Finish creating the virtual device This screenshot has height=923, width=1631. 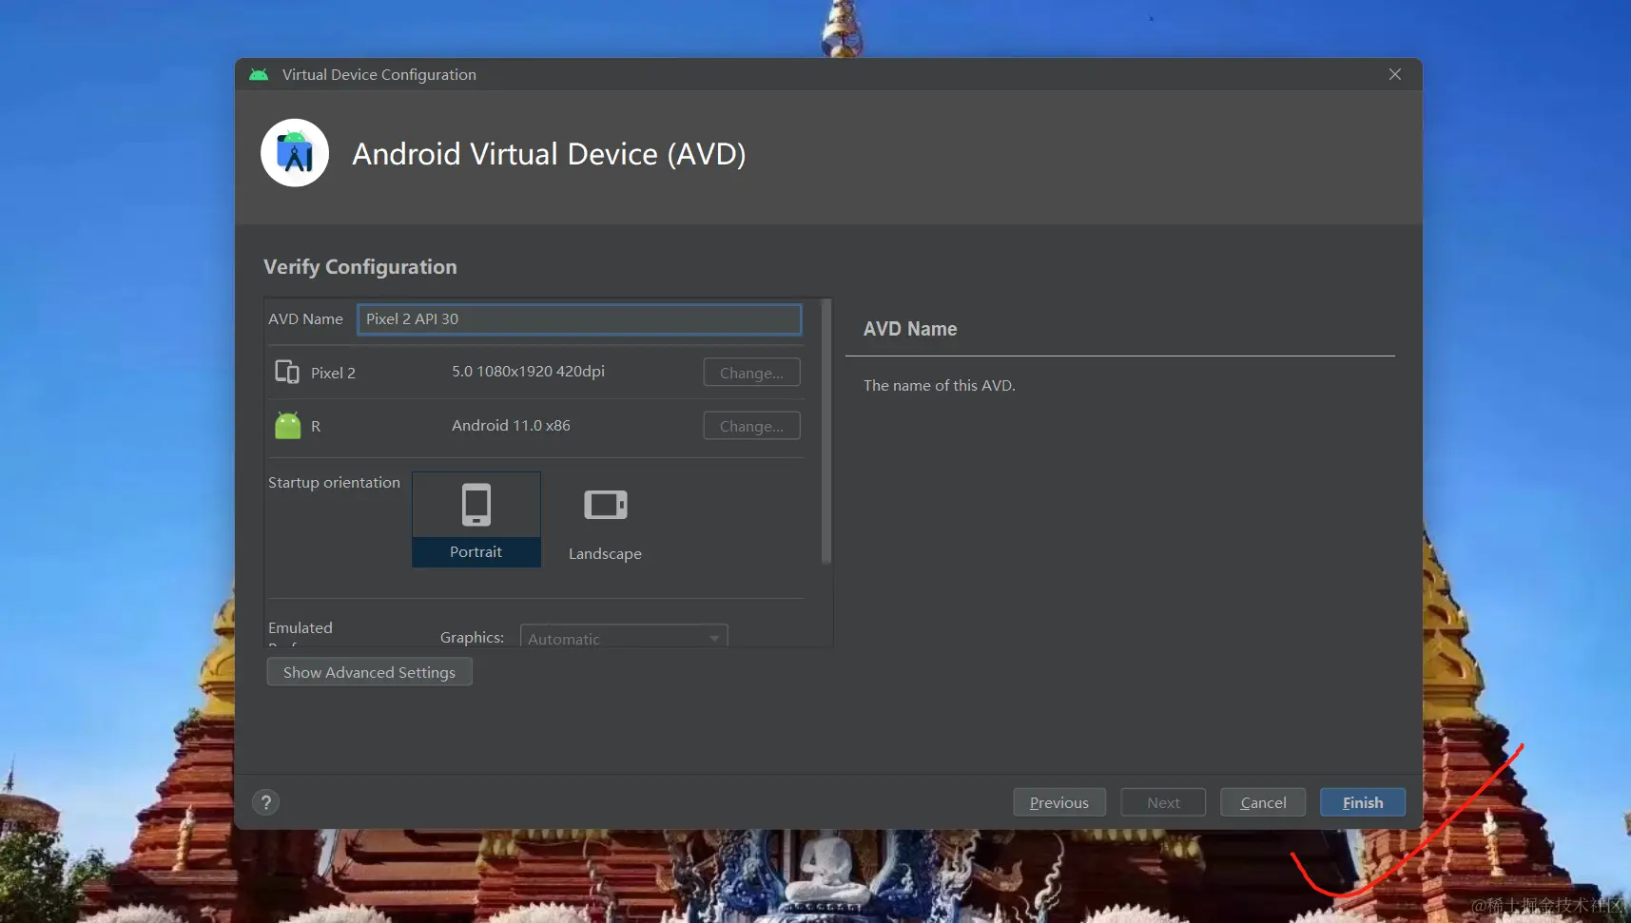pyautogui.click(x=1363, y=802)
